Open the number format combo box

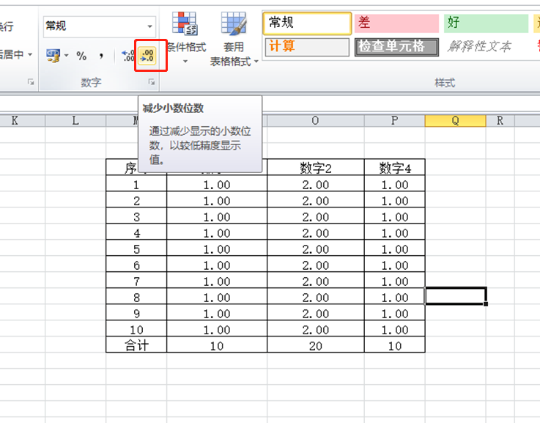pyautogui.click(x=100, y=26)
